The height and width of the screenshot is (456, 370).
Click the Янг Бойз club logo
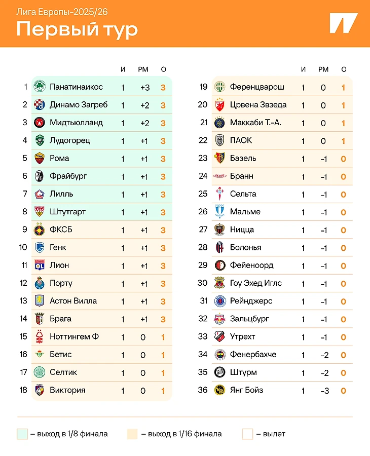pos(219,390)
